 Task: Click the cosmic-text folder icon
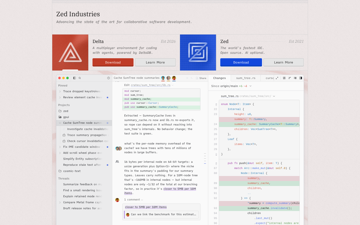pyautogui.click(x=60, y=171)
